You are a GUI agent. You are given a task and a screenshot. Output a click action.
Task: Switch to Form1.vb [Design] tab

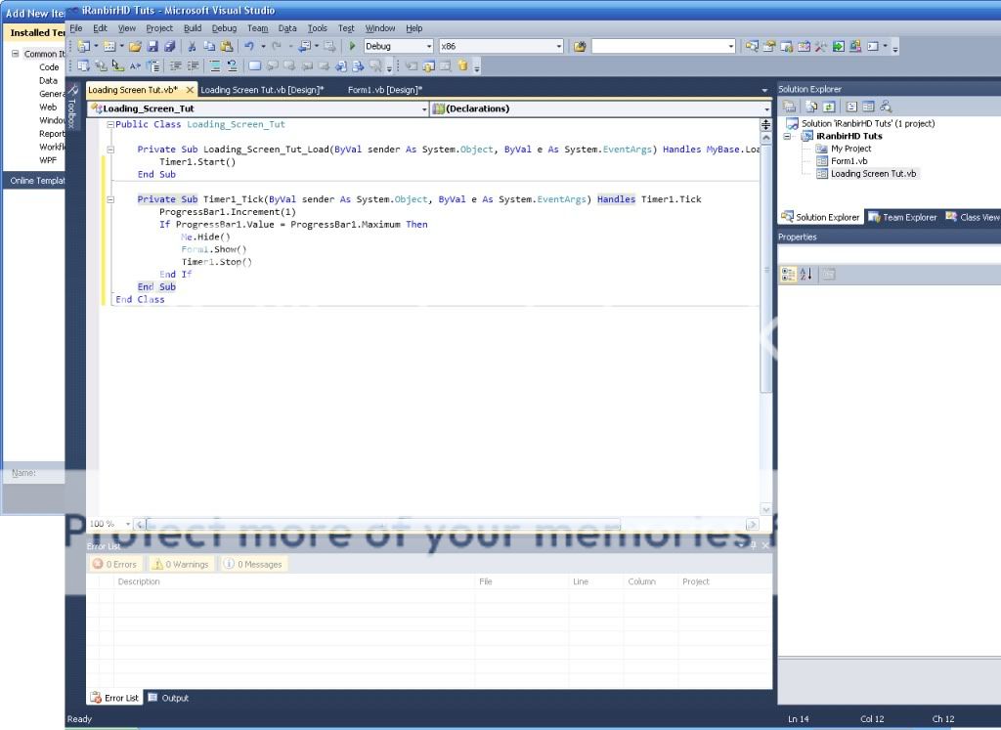pyautogui.click(x=384, y=90)
